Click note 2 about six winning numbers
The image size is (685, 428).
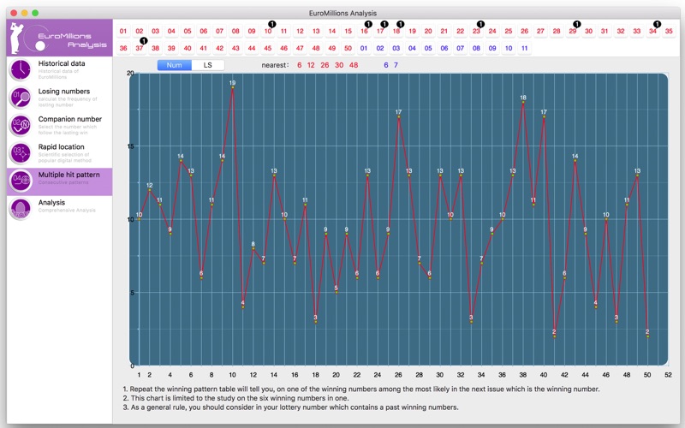[x=235, y=398]
